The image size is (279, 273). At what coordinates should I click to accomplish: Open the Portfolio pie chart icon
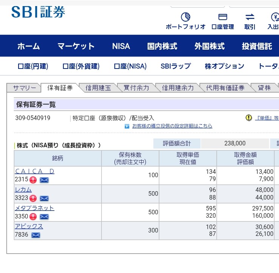[185, 17]
